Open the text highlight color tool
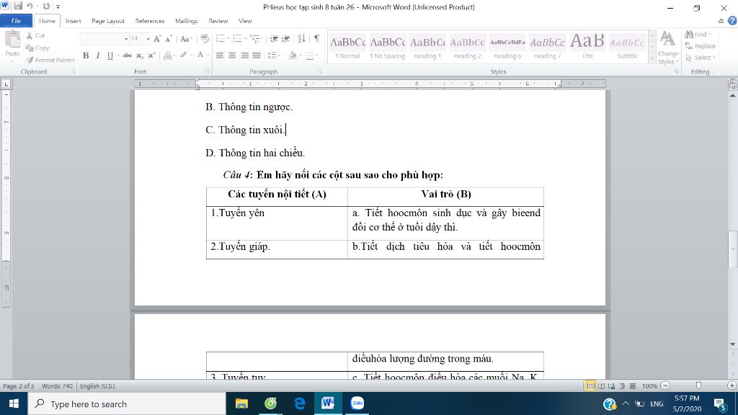 [184, 55]
